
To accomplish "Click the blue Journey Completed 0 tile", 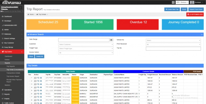I will point(183,25).
